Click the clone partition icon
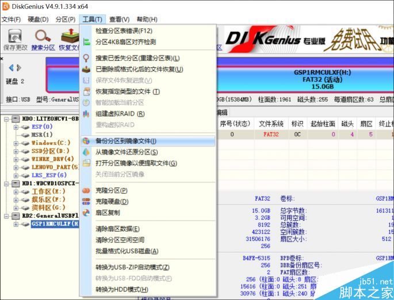The image size is (394, 300). pyautogui.click(x=86, y=191)
